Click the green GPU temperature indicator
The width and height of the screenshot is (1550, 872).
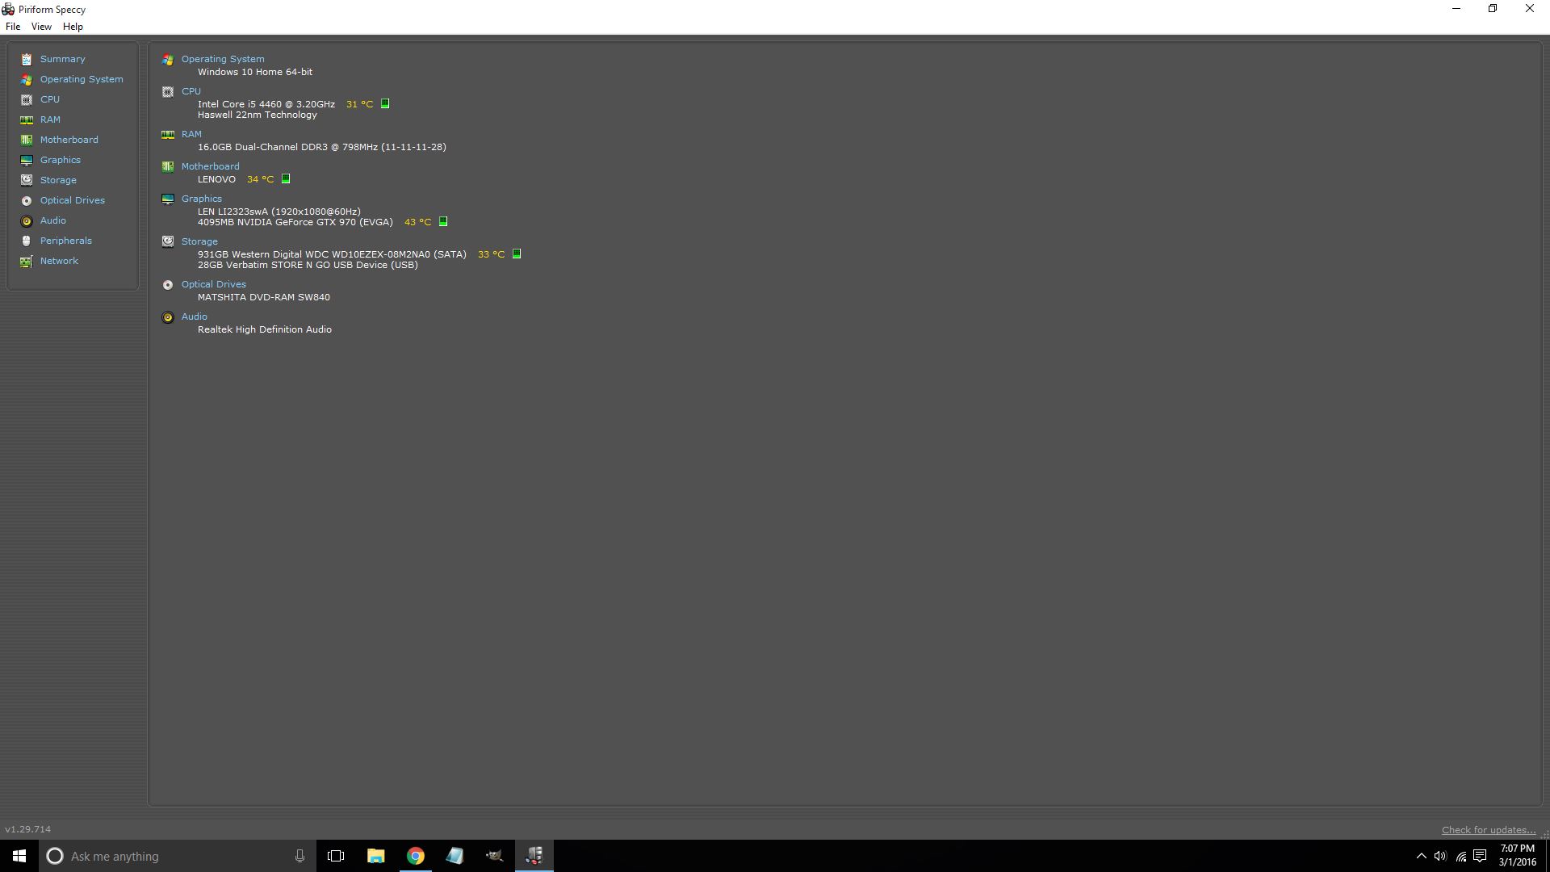(443, 221)
